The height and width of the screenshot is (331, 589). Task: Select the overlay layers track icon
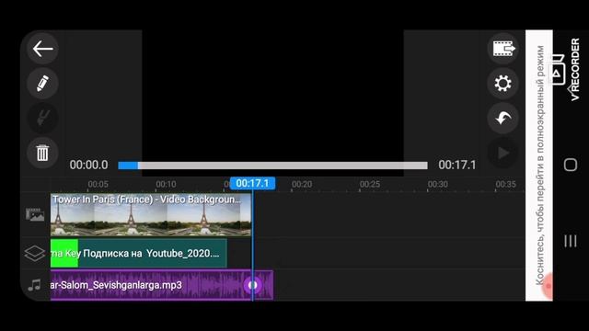click(x=35, y=253)
